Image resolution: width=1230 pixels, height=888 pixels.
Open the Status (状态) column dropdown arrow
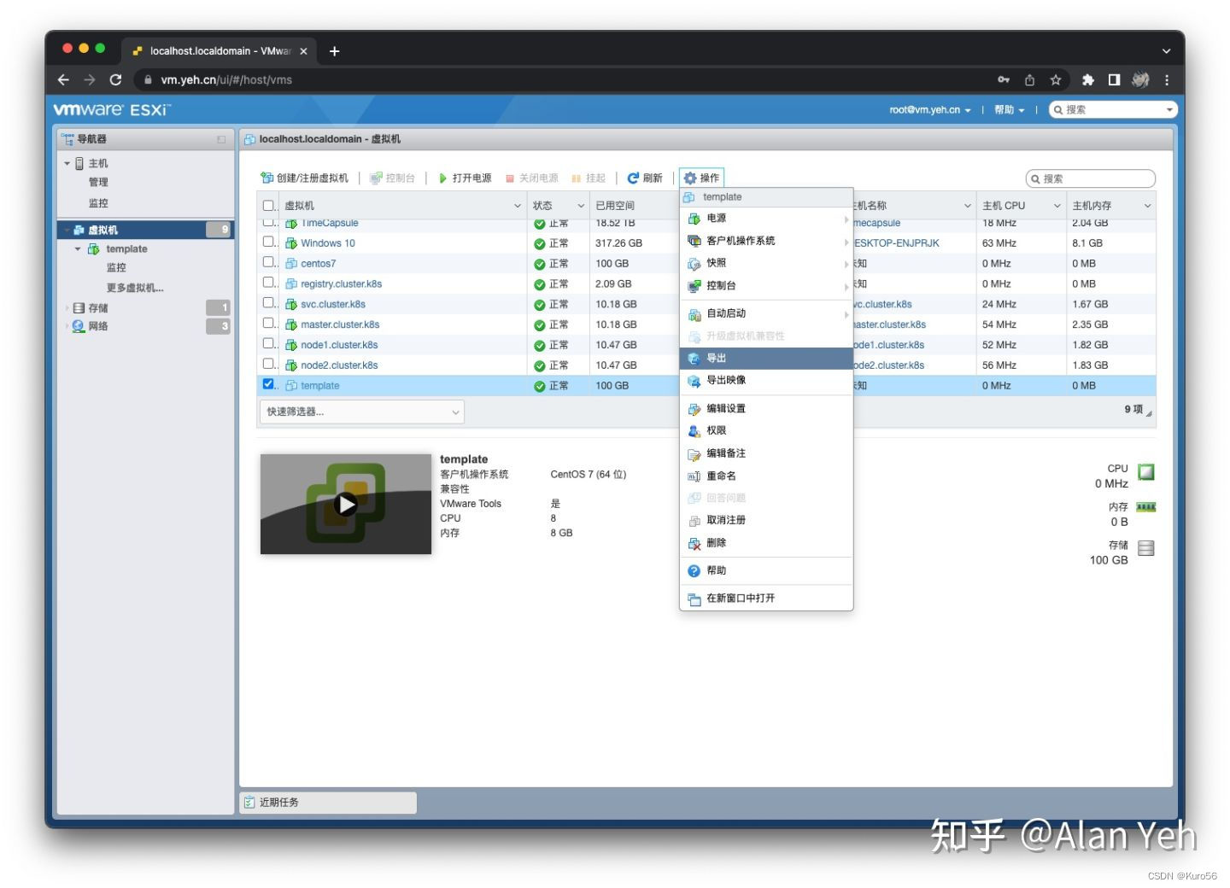click(581, 206)
